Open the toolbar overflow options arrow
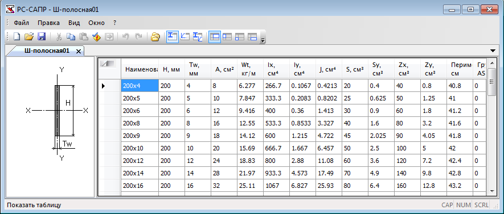Viewport: 504px width, 214px height. coord(263,40)
